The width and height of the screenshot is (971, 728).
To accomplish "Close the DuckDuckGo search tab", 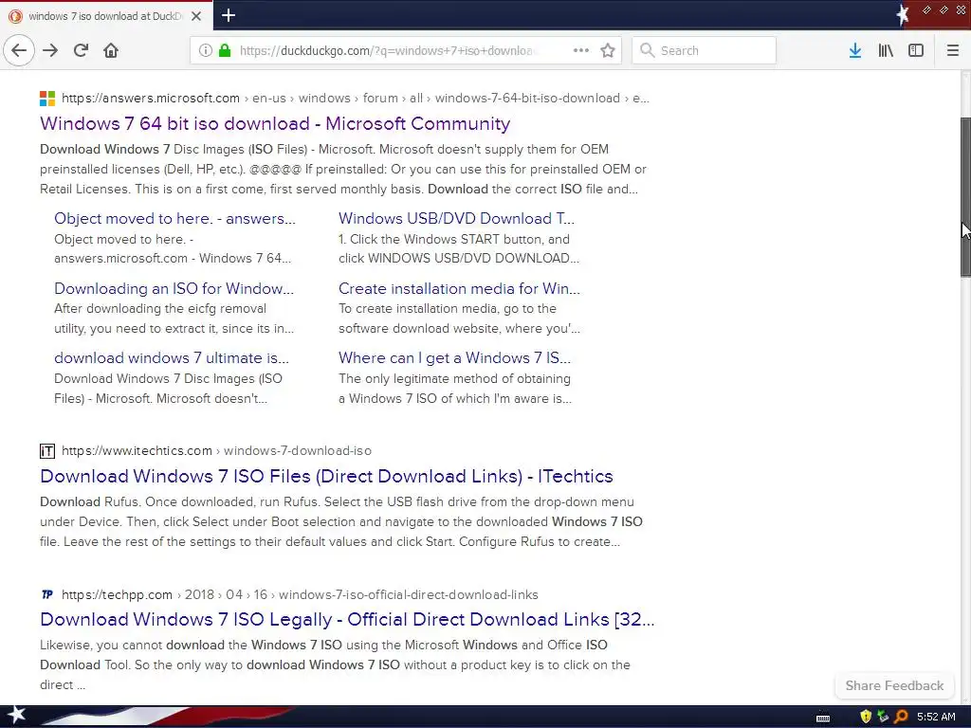I will 196,16.
